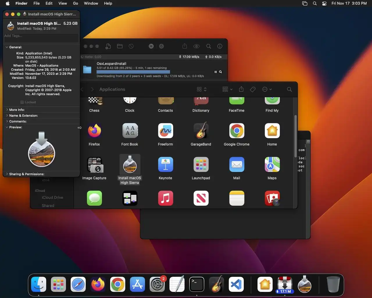Open the Notes app icon

click(x=237, y=198)
